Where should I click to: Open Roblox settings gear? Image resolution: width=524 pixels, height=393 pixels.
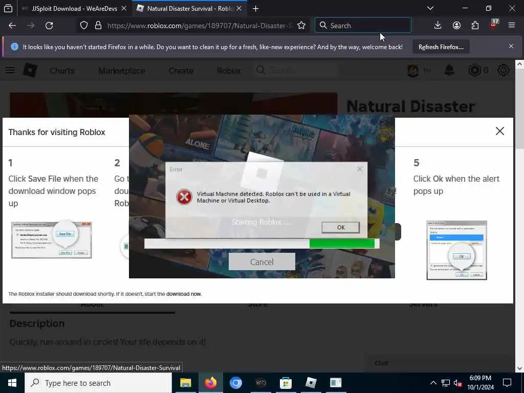click(504, 71)
